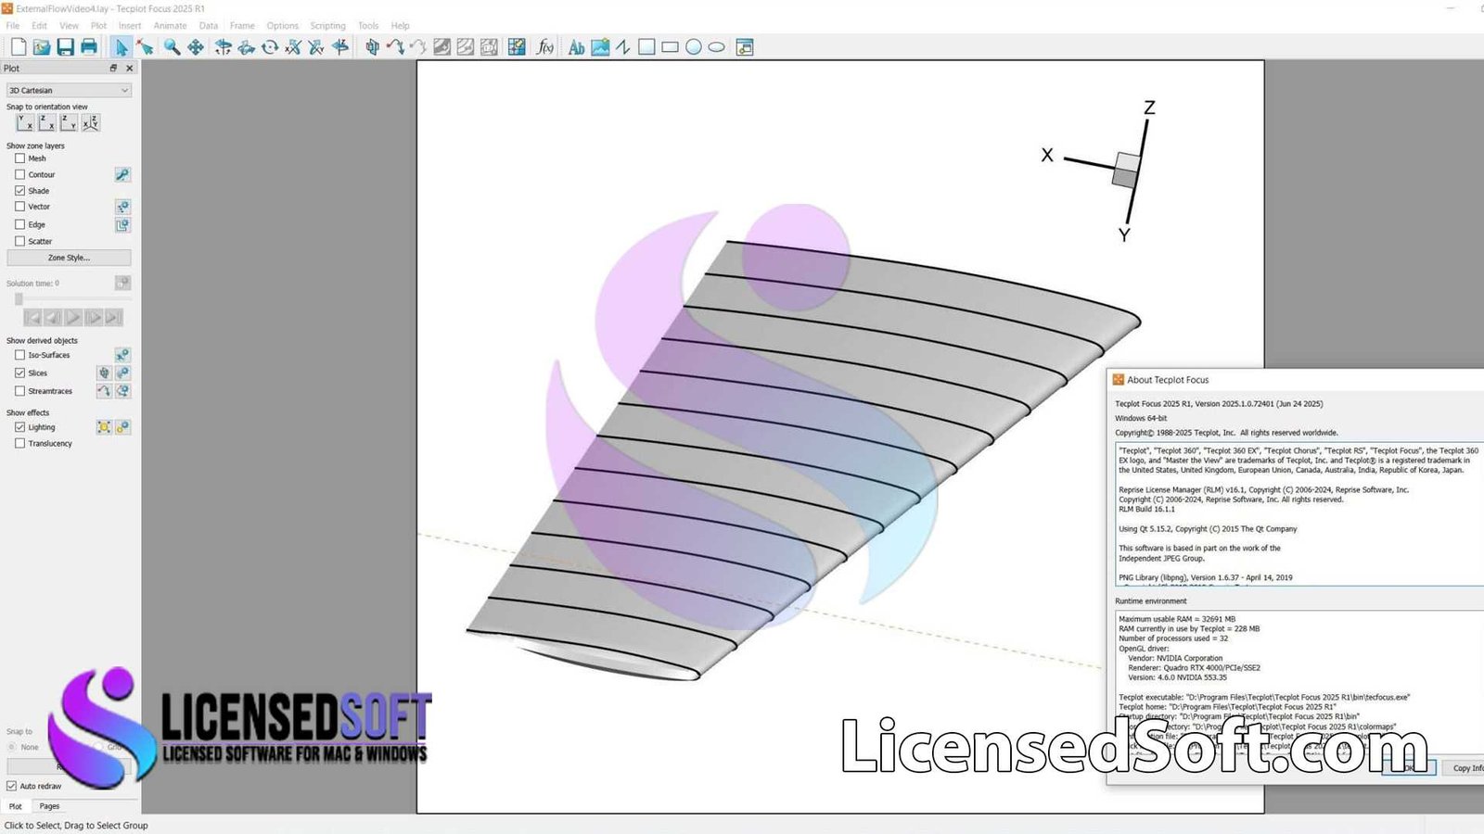Image resolution: width=1484 pixels, height=834 pixels.
Task: Select the Zoom magnifier tool
Action: pos(173,46)
